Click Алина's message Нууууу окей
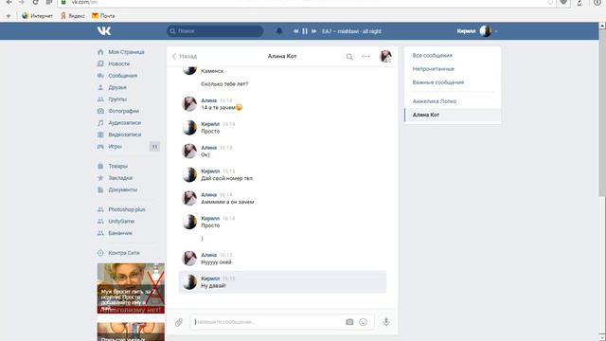This screenshot has width=606, height=341. [x=216, y=262]
